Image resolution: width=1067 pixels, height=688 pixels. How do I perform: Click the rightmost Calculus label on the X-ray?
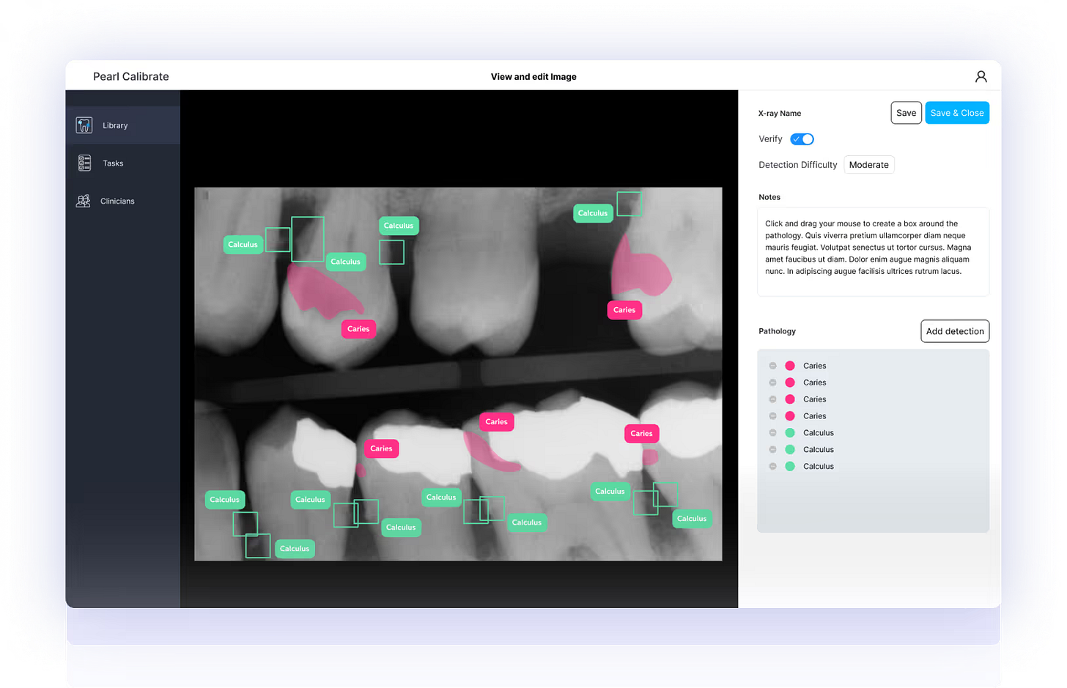[x=692, y=519]
